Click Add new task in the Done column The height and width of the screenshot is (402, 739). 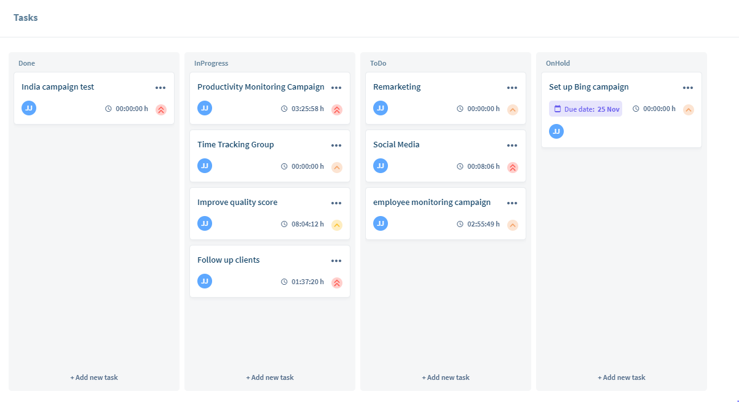point(93,377)
